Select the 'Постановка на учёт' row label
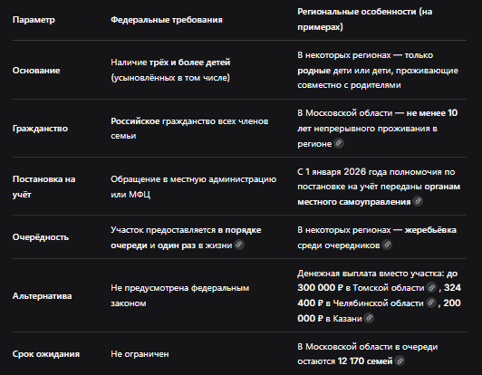Screen dimensions: 482x375 [44, 187]
